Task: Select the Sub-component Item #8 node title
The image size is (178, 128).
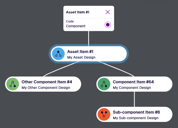Action: point(136,112)
